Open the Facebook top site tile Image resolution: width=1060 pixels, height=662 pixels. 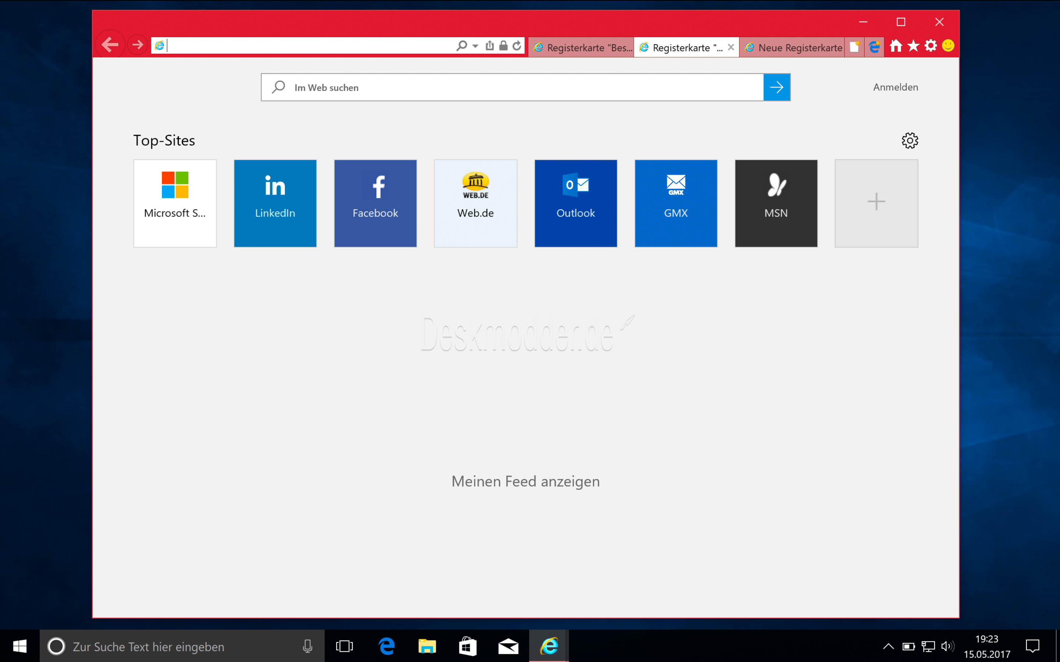pos(375,203)
